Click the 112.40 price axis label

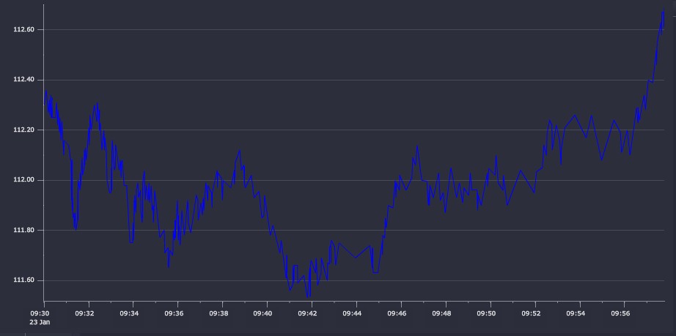[x=24, y=80]
